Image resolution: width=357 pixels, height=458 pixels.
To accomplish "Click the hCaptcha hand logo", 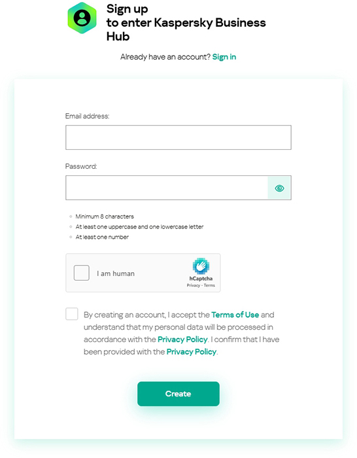I will (201, 266).
